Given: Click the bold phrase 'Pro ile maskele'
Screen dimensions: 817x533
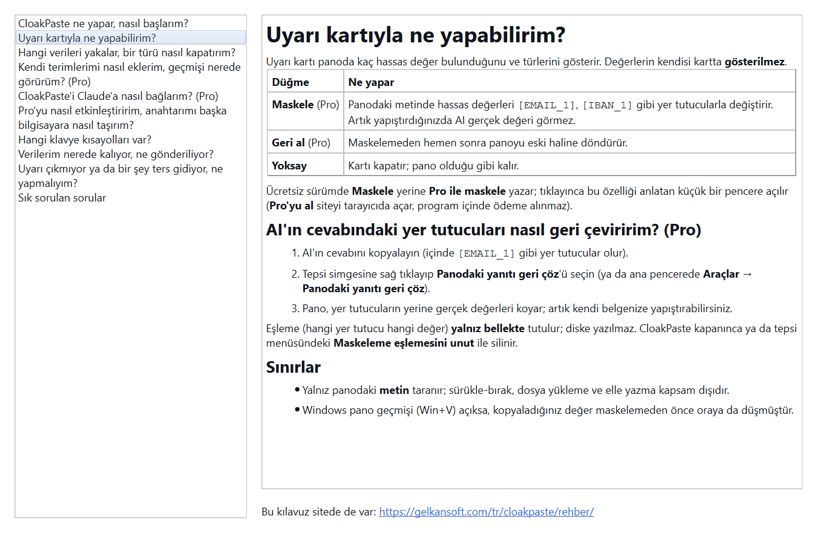Looking at the screenshot, I should [467, 191].
